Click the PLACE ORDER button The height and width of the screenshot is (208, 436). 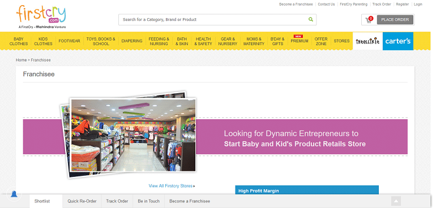click(395, 20)
